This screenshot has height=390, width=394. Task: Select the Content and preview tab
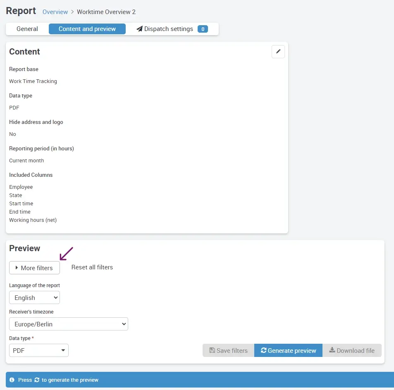point(87,29)
